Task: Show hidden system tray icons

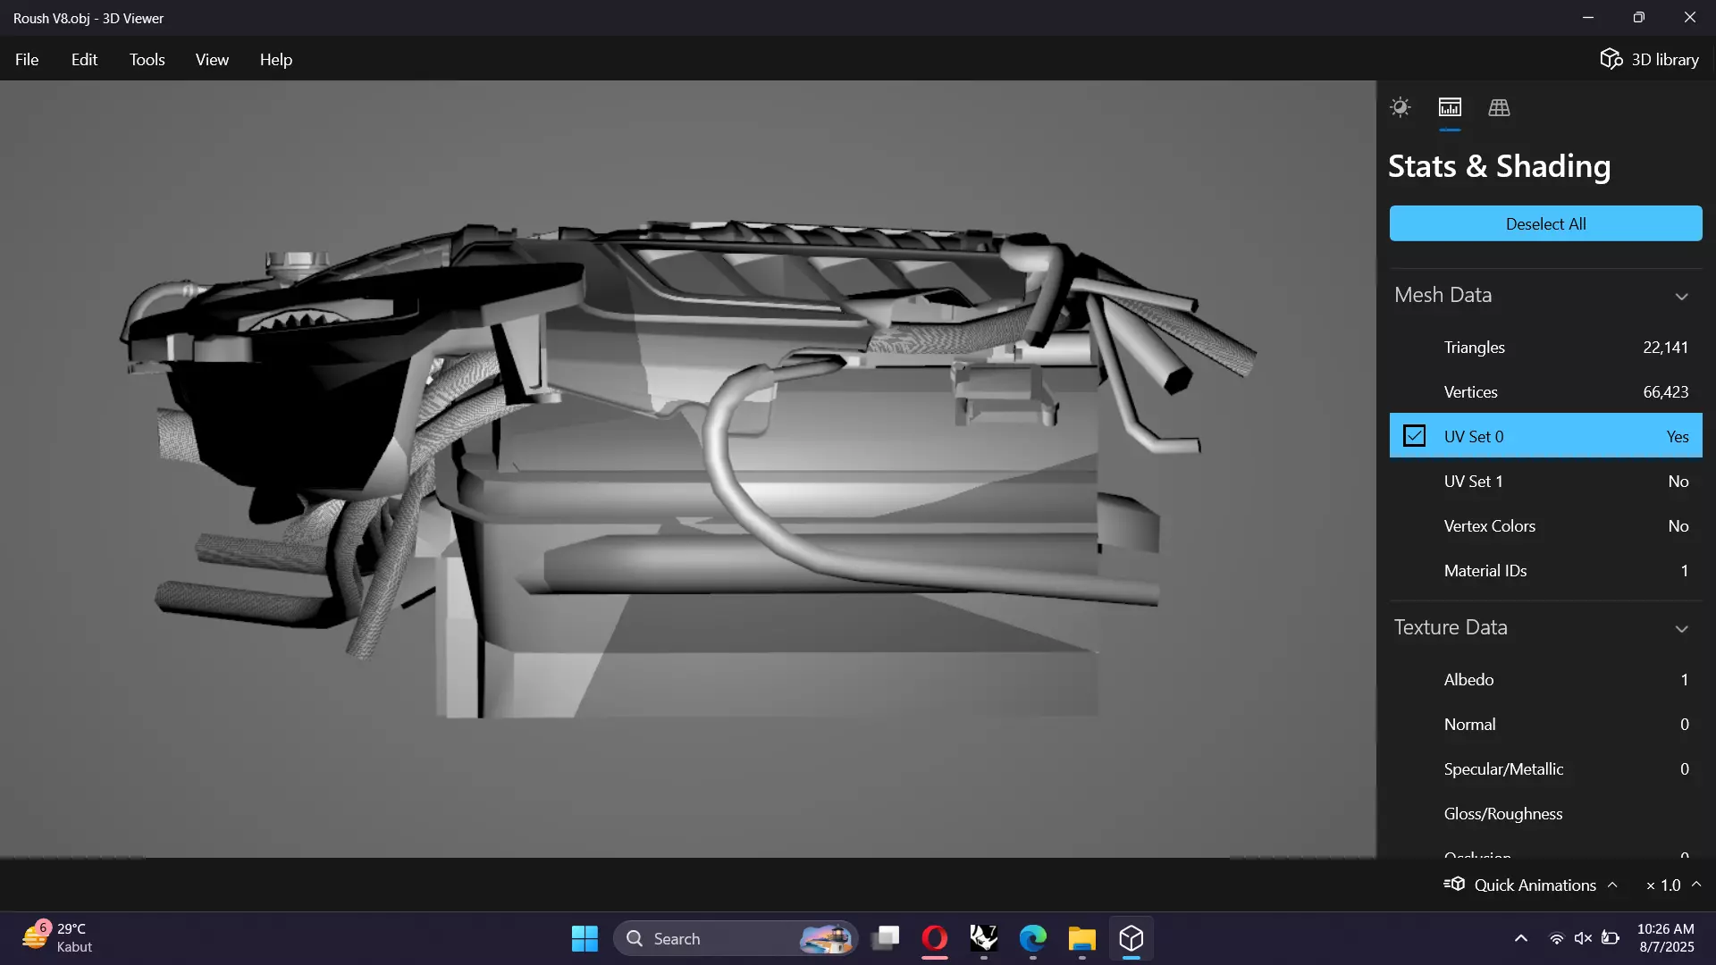Action: [x=1520, y=938]
